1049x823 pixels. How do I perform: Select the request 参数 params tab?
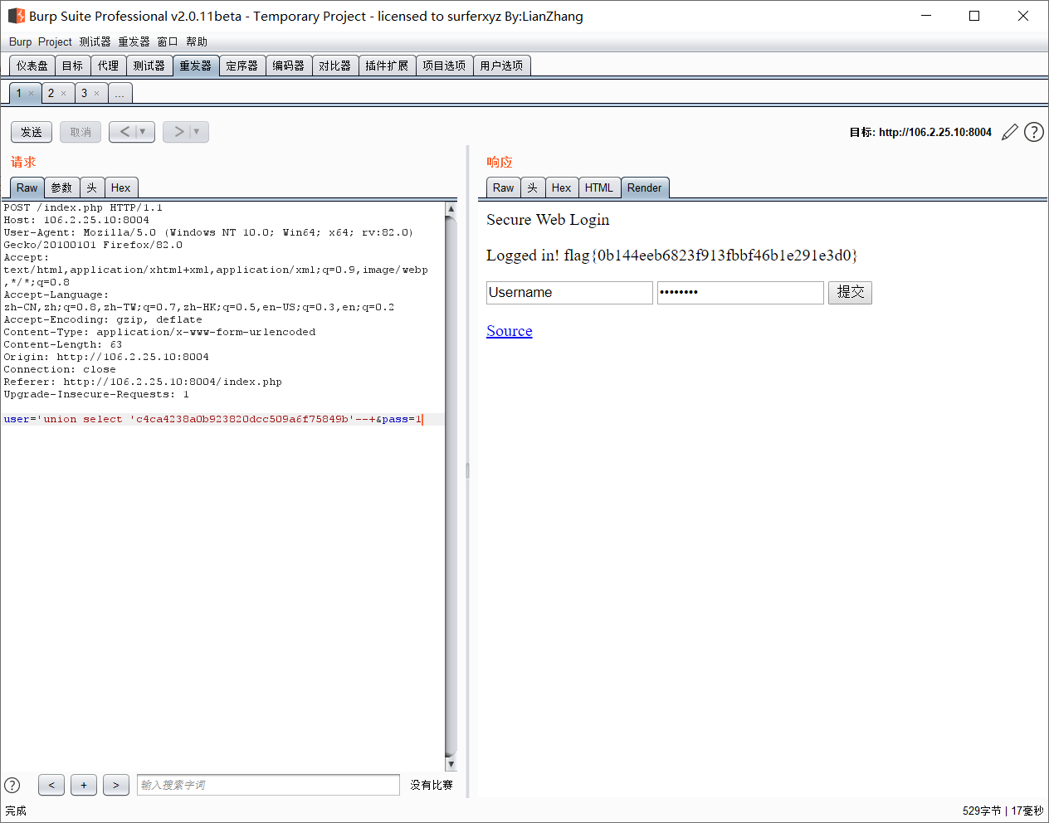(62, 187)
